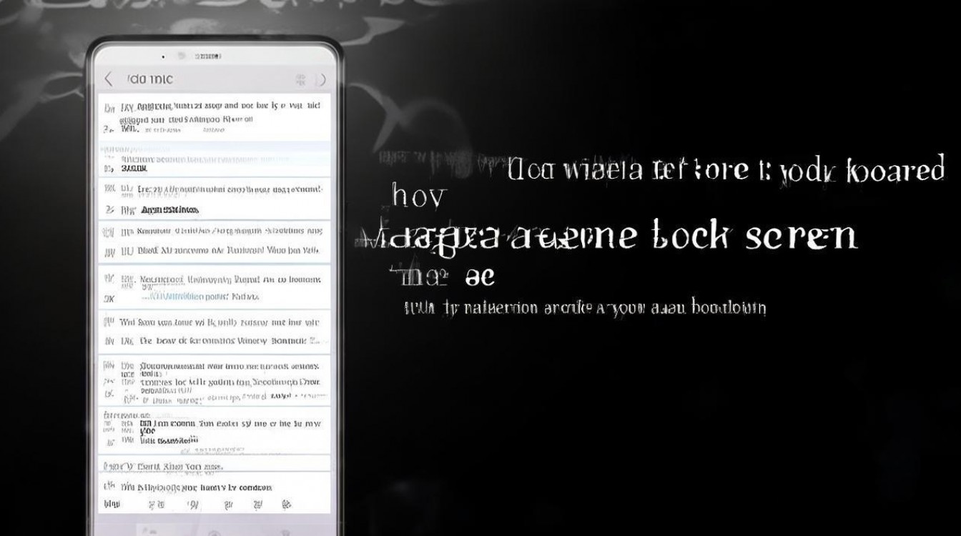
Task: Select the tall multi-line card near the middle
Action: (x=215, y=379)
